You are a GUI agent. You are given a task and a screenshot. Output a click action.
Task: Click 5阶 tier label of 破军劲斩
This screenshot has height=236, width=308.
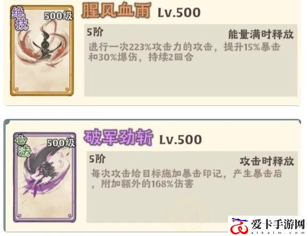click(97, 159)
